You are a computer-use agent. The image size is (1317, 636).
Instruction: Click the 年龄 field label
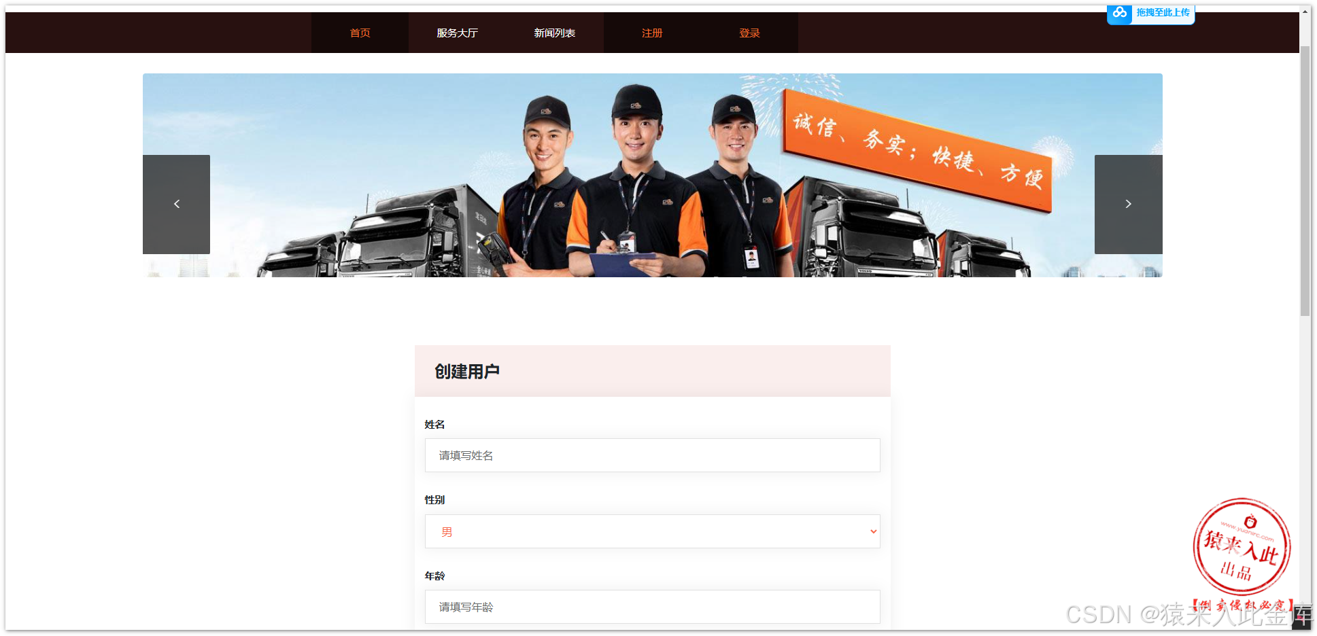(x=434, y=576)
